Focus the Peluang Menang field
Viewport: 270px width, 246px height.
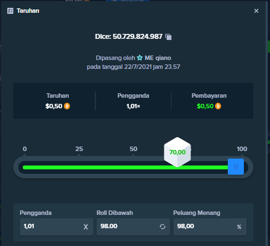(x=210, y=227)
